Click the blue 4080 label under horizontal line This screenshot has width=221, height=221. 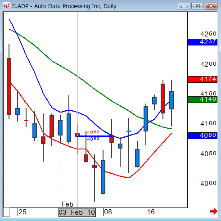[x=93, y=139]
